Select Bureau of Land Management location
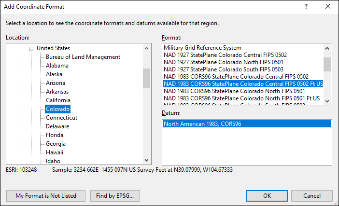Screen dimensions: 339x206 83,57
